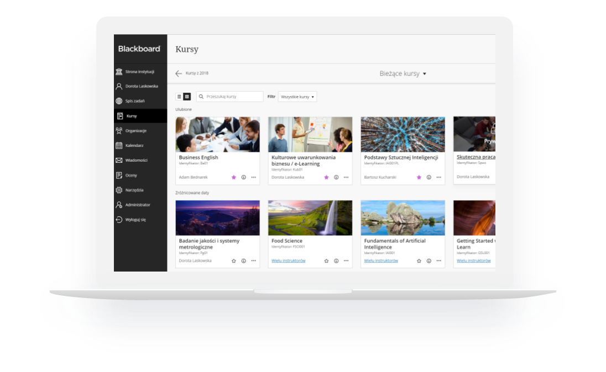Click Wyloguj się to log out
Image resolution: width=606 pixels, height=372 pixels.
[x=135, y=220]
